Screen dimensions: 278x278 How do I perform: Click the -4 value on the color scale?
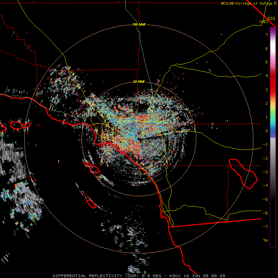pyautogui.click(x=265, y=186)
